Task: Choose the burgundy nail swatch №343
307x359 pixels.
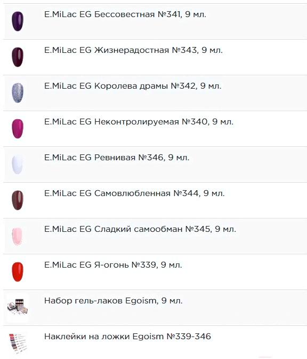Action: [18, 57]
